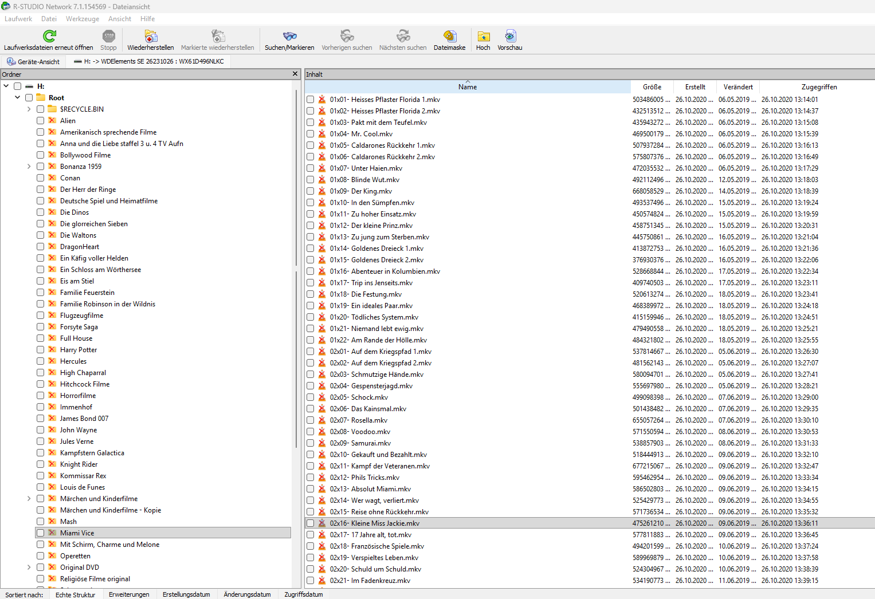Sort by Echte Struktur
This screenshot has width=875, height=599.
pos(75,594)
